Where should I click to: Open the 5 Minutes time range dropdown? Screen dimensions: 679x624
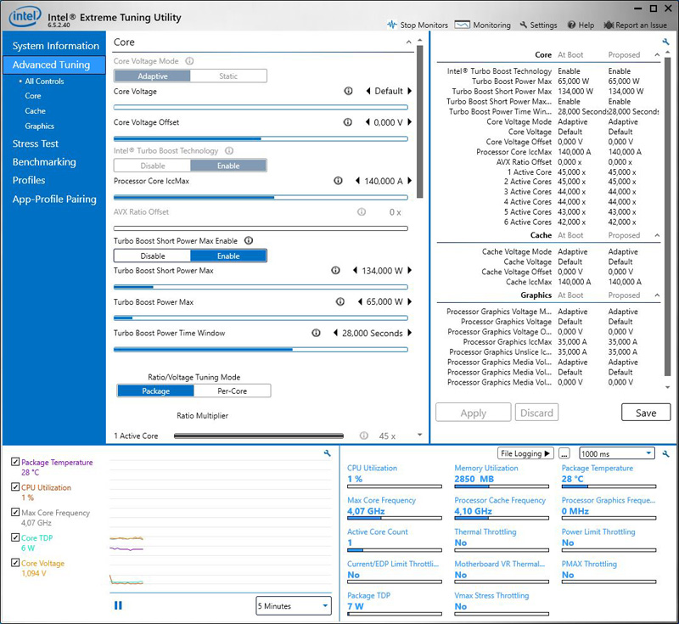[293, 606]
